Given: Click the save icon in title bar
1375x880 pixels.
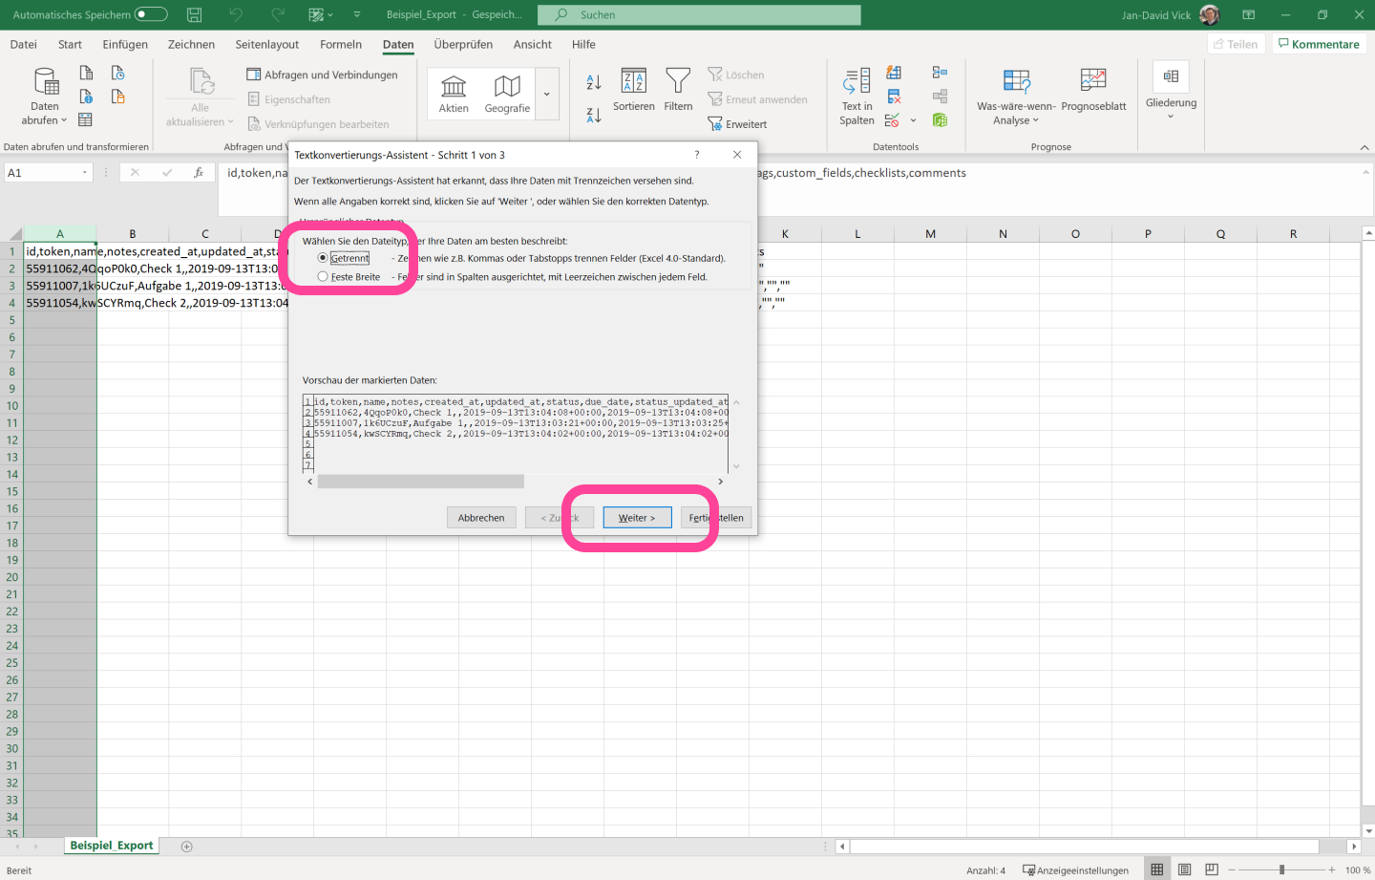Looking at the screenshot, I should click(194, 14).
